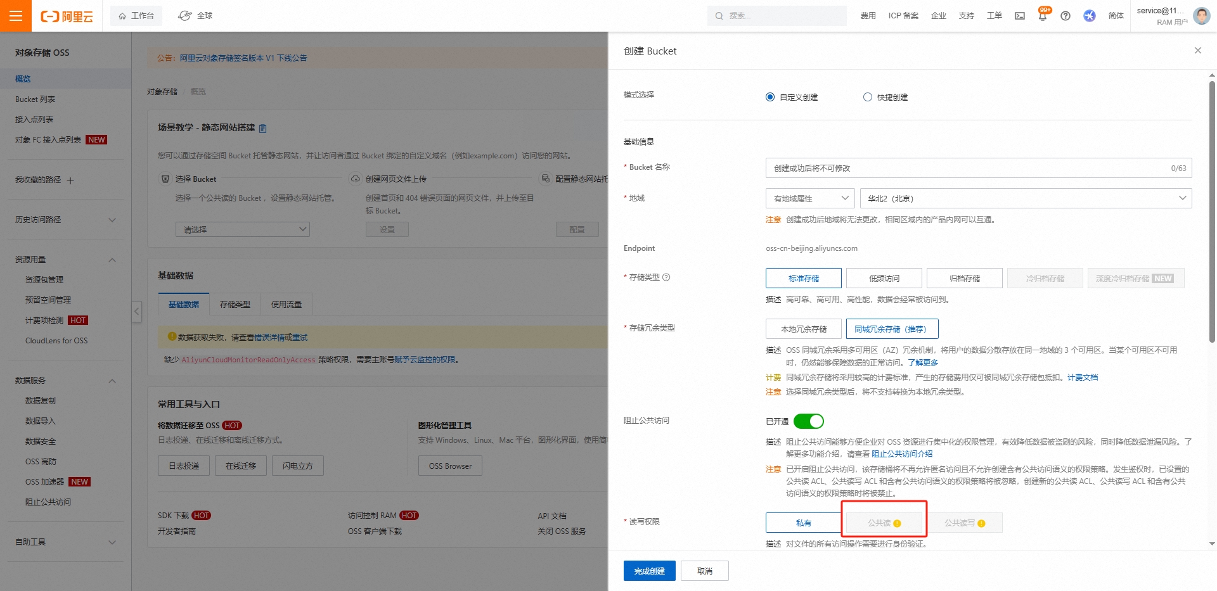Image resolution: width=1217 pixels, height=591 pixels.
Task: Open the 工单 menu in top bar
Action: pyautogui.click(x=993, y=15)
